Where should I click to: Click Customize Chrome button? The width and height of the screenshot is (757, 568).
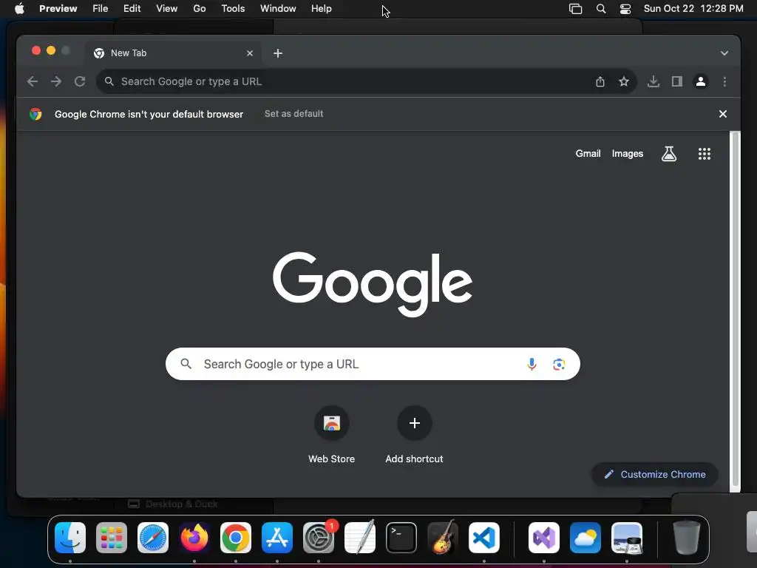click(655, 474)
